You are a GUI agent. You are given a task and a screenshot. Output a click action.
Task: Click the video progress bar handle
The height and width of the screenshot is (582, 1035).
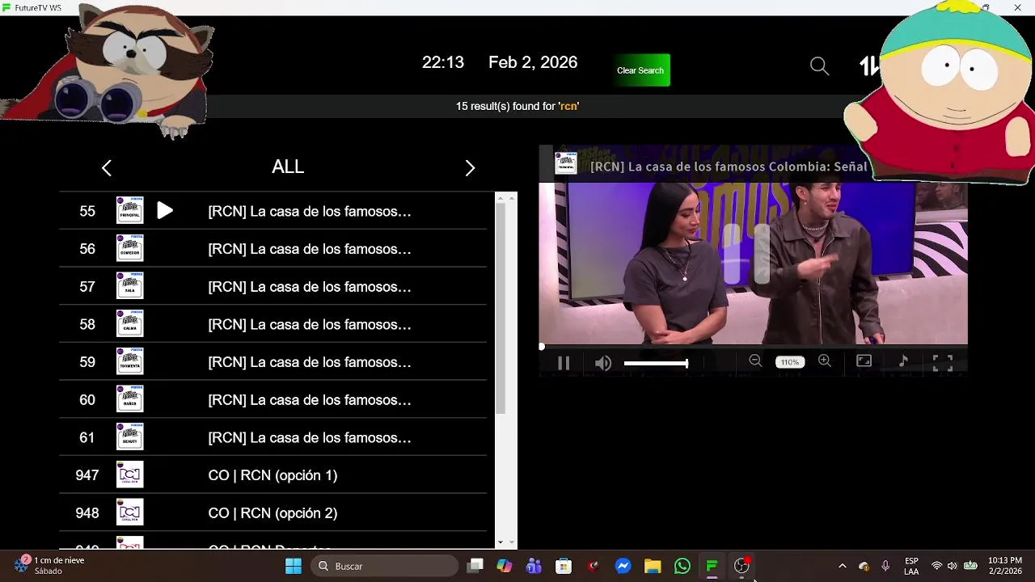[x=542, y=347]
